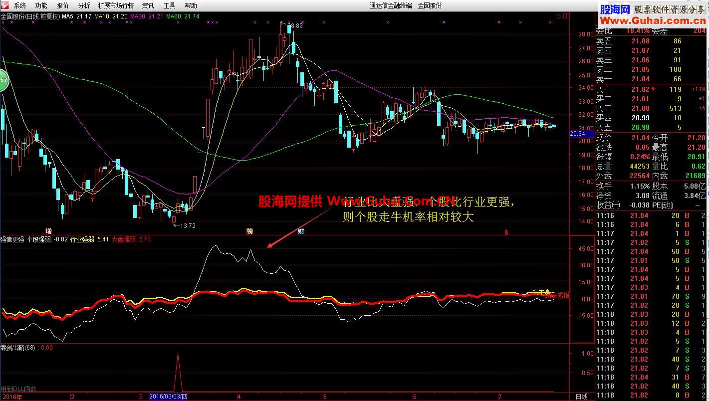Screen dimensions: 709x401
Task: Open the 分析 menu
Action: tap(84, 5)
